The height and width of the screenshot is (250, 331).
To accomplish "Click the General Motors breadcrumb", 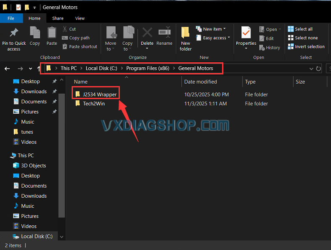I will click(196, 68).
